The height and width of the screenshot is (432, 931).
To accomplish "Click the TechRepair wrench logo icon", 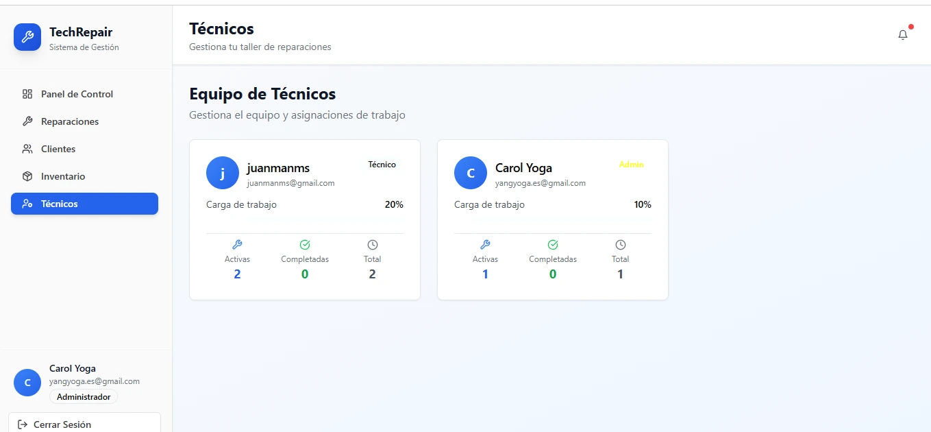I will [x=27, y=37].
